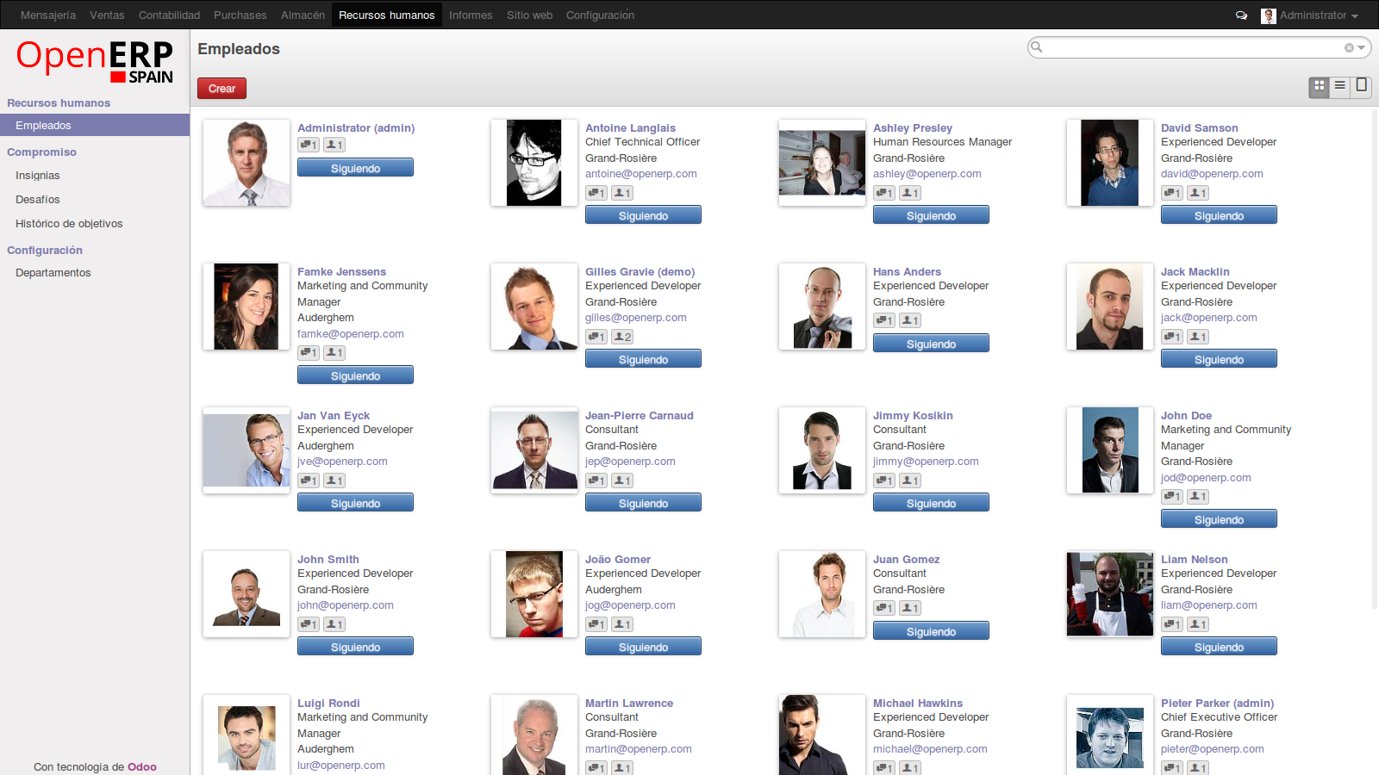Open David Samson's profile photo
Viewport: 1379px width, 775px height.
(1110, 163)
